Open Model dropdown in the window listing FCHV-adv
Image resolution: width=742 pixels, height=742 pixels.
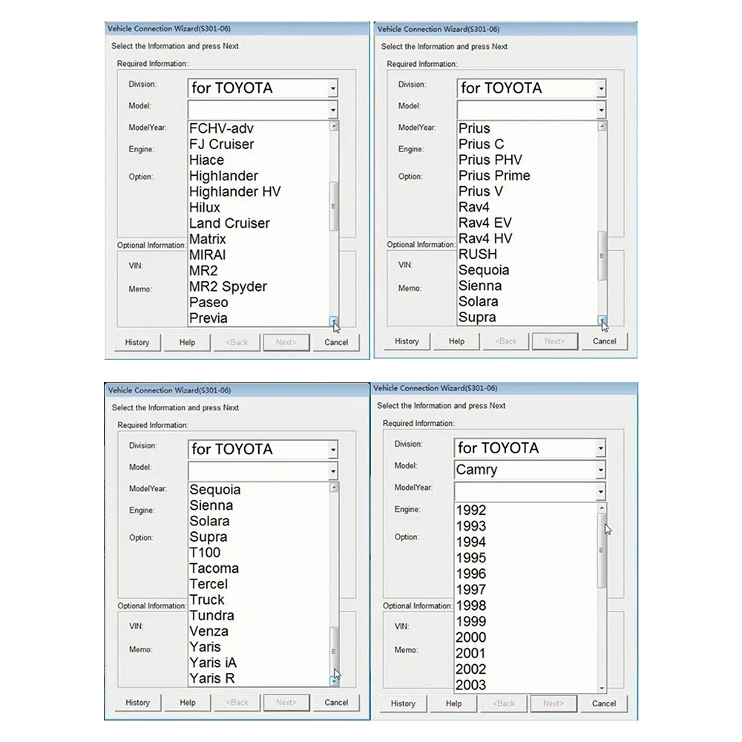332,111
